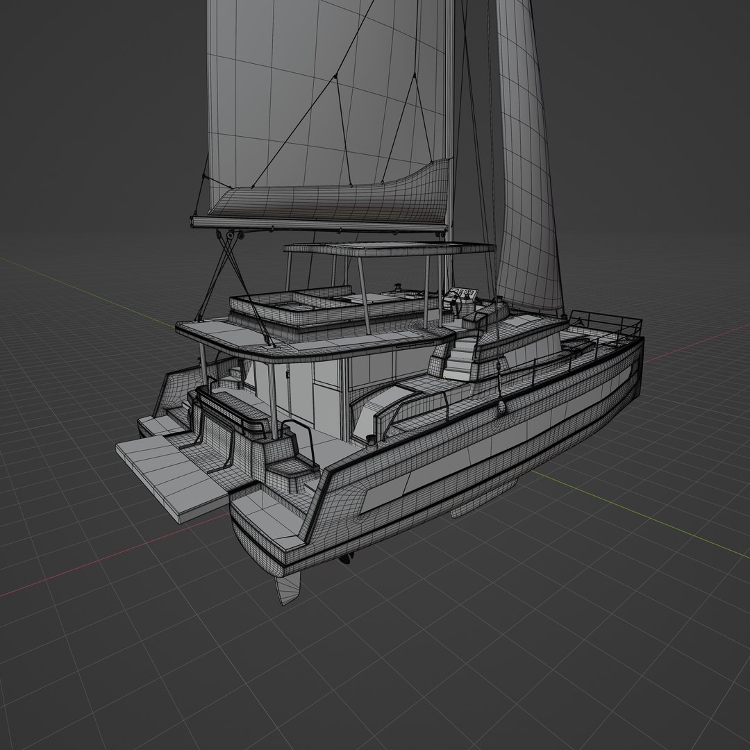Select the propeller under the hull
Image resolution: width=750 pixels, height=750 pixels.
click(x=347, y=558)
